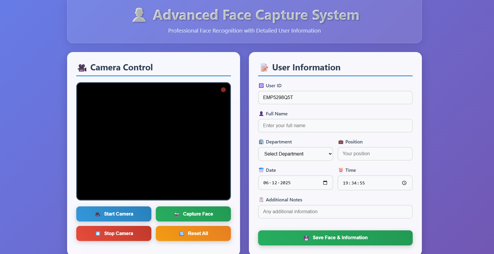Click the Professional Face Recognition subtitle text
Viewport: 494px width, 254px height.
244,31
